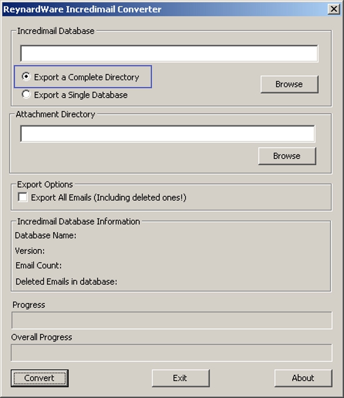Click Browse in Attachment Directory group
Image resolution: width=344 pixels, height=398 pixels.
(x=287, y=156)
